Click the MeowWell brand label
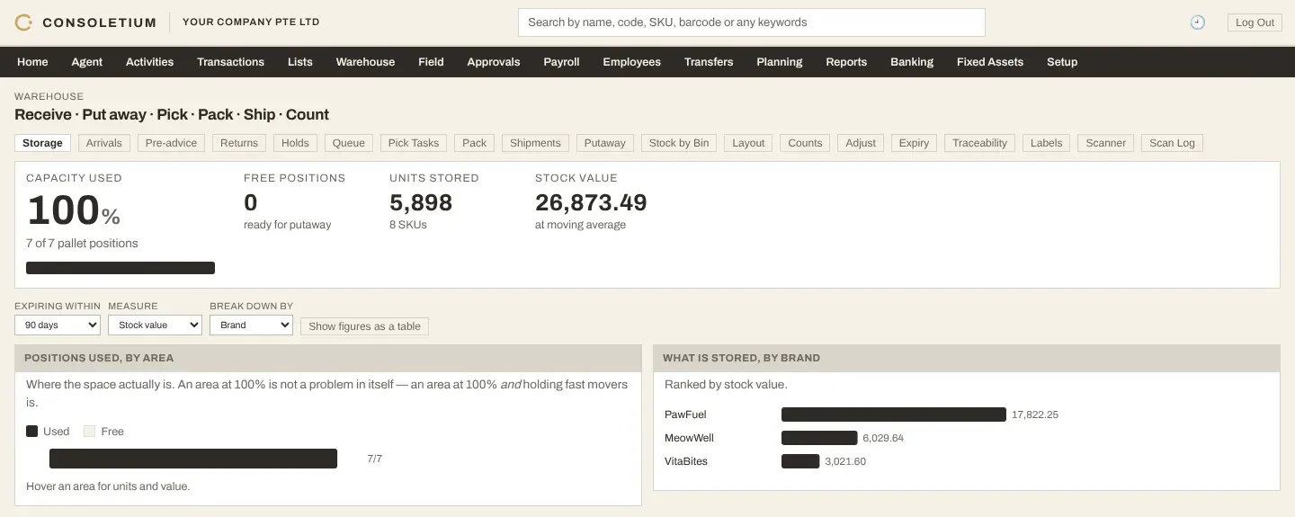 (689, 438)
